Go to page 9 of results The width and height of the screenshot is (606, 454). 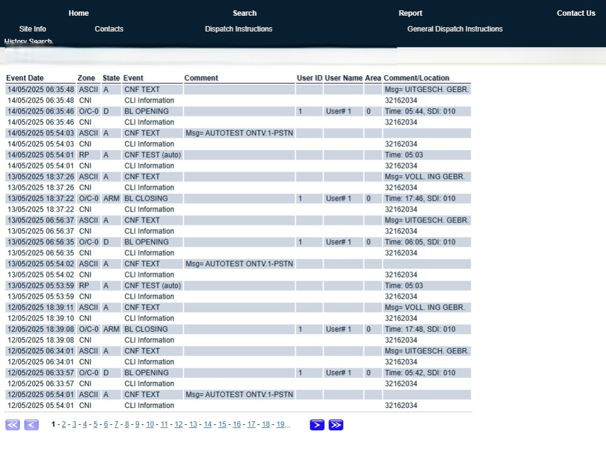coord(137,424)
